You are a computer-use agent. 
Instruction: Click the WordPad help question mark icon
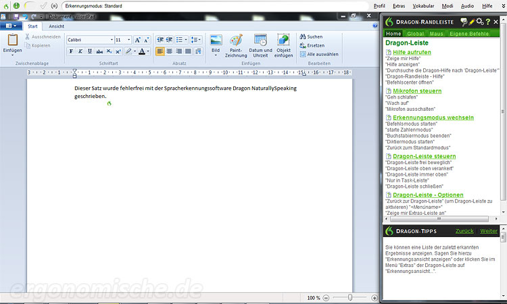375,26
